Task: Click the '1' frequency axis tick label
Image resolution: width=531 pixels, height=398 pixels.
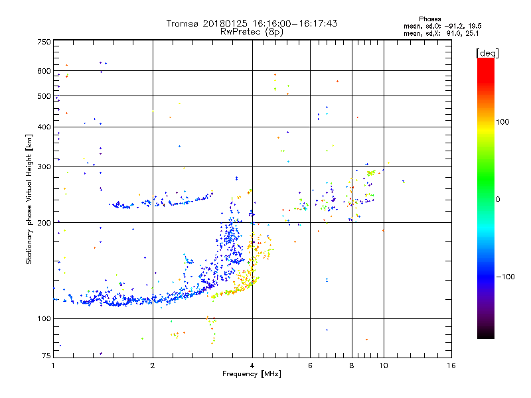Action: point(53,365)
